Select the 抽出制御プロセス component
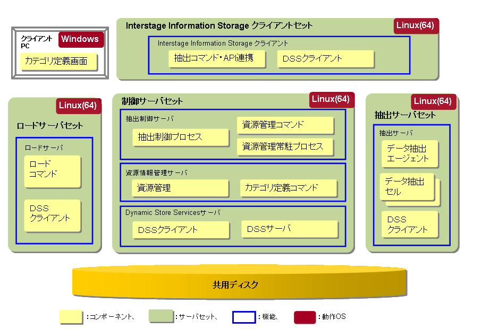This screenshot has height=329, width=482. [181, 137]
